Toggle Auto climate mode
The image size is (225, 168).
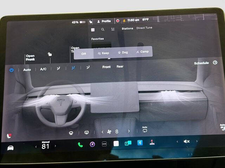[27, 70]
